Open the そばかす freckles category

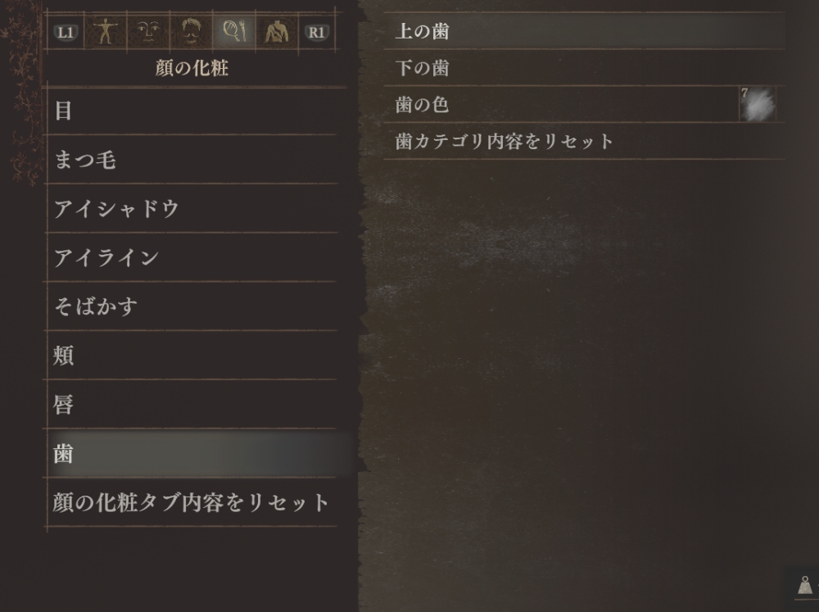point(191,306)
